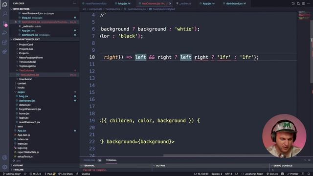Screen dimensions: 313x176
Task: Click the Prettier status bar item
Action: tap(292, 174)
